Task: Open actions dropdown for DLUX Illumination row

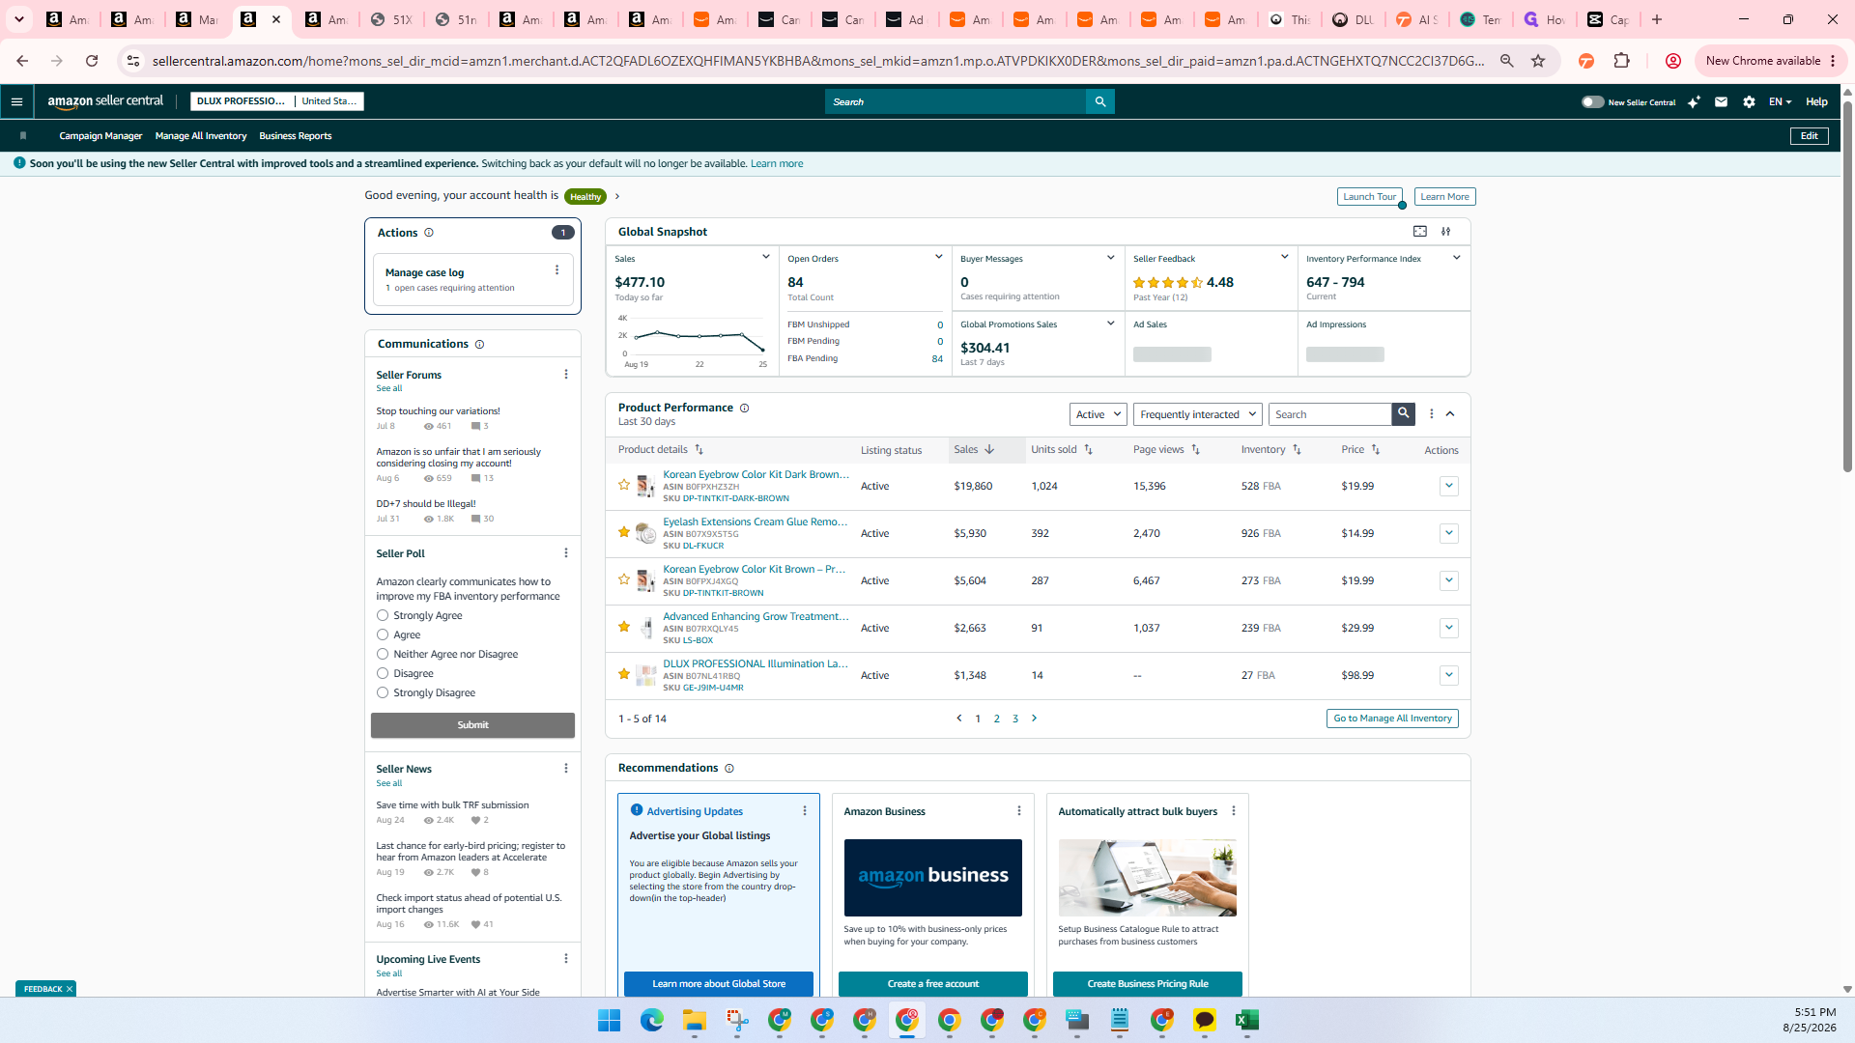Action: tap(1448, 675)
